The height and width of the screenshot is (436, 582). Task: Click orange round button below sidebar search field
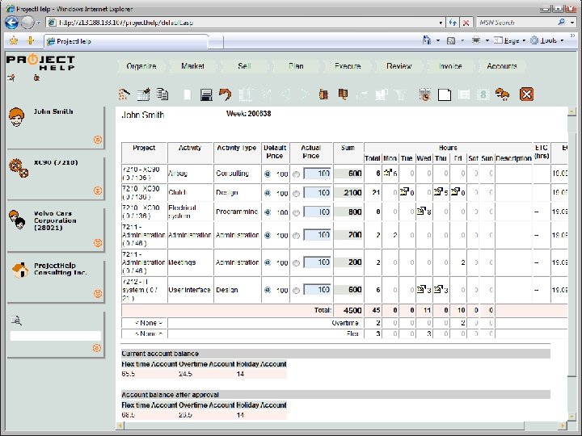(x=96, y=348)
